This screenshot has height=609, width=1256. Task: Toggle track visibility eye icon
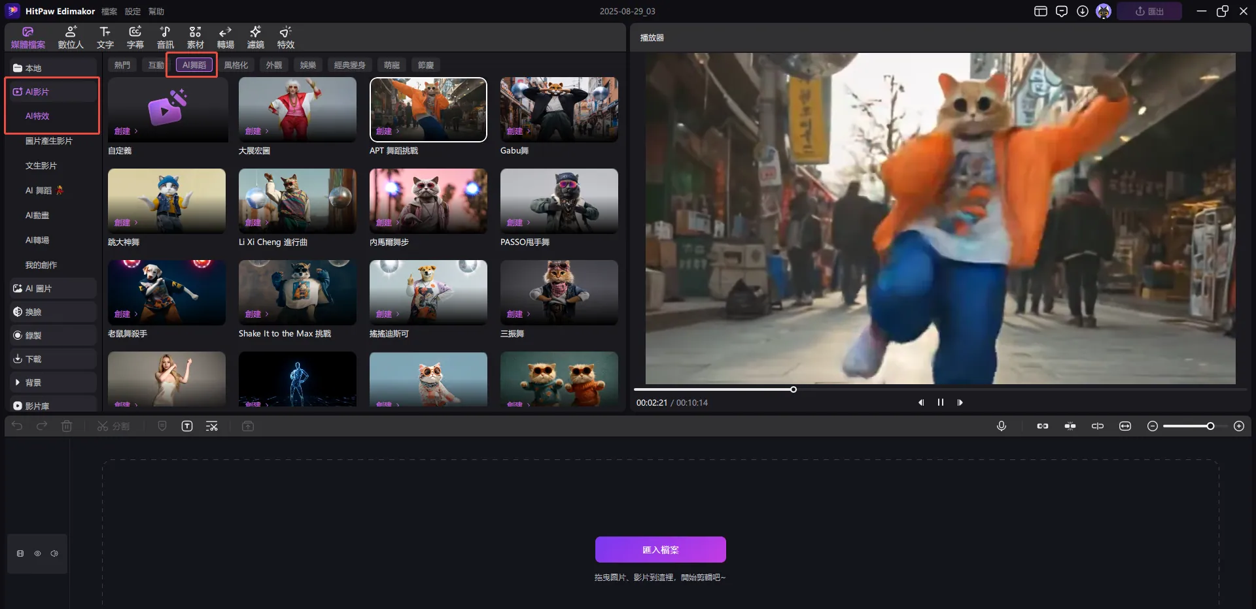tap(37, 553)
